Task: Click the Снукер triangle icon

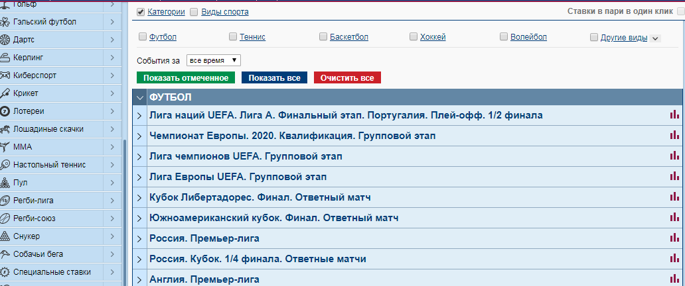Action: 5,236
